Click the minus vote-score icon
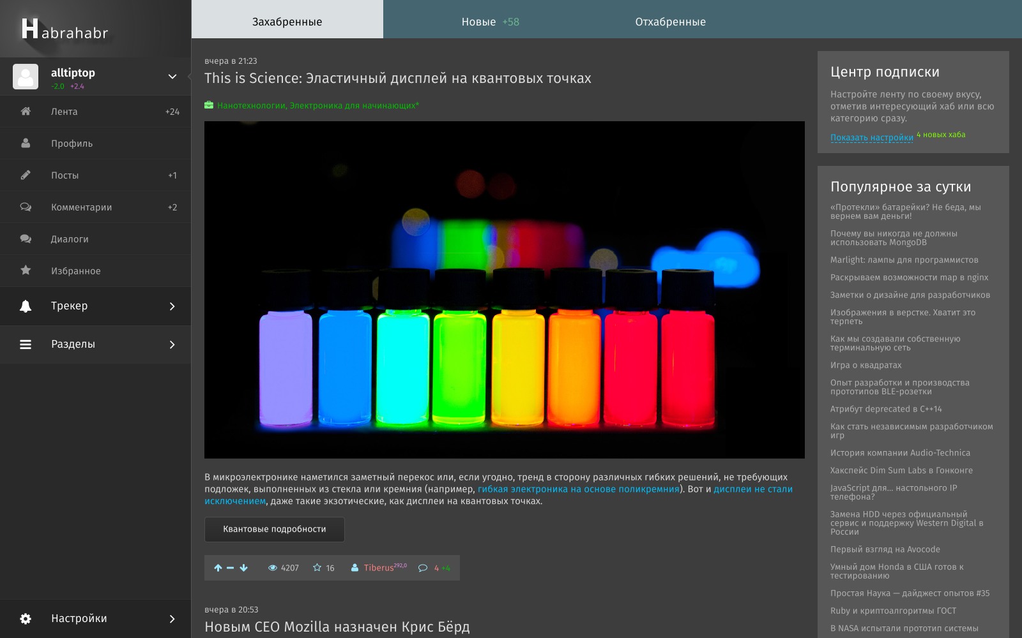Viewport: 1022px width, 638px height. pyautogui.click(x=231, y=568)
